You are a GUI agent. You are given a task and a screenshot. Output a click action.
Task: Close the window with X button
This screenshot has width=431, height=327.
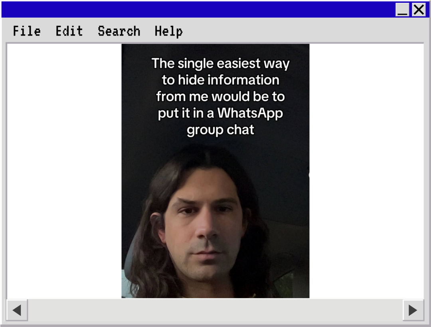click(x=419, y=10)
